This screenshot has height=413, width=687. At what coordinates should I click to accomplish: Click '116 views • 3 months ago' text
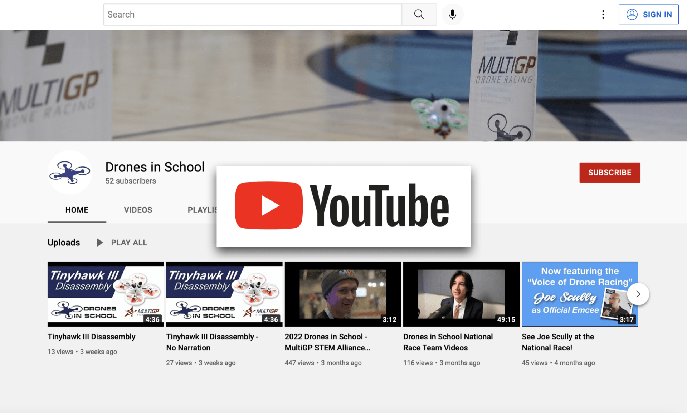[442, 363]
